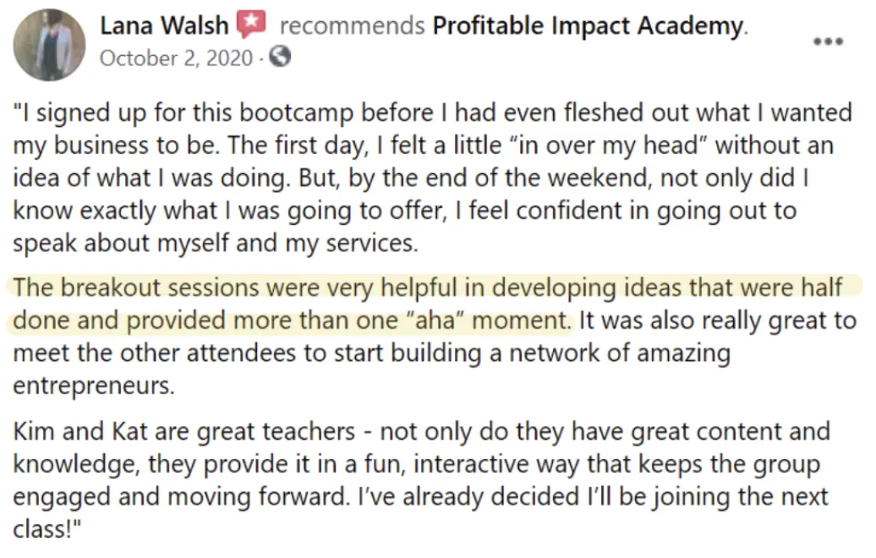Click 'speak about myself and my services.'
Viewport: 876px width, 558px height.
216,243
